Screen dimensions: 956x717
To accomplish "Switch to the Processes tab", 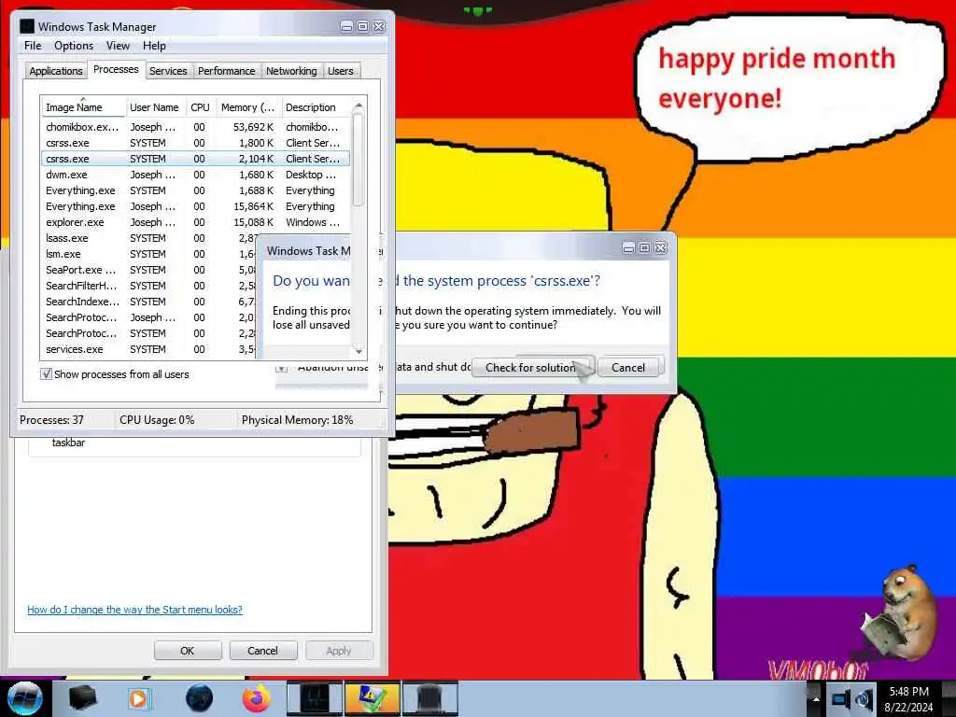I will point(116,69).
